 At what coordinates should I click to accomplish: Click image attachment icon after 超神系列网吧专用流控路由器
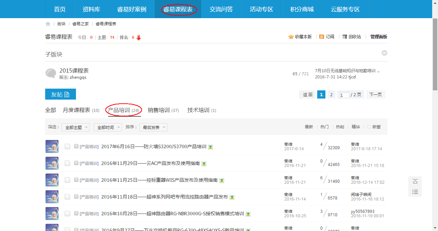coord(232,197)
